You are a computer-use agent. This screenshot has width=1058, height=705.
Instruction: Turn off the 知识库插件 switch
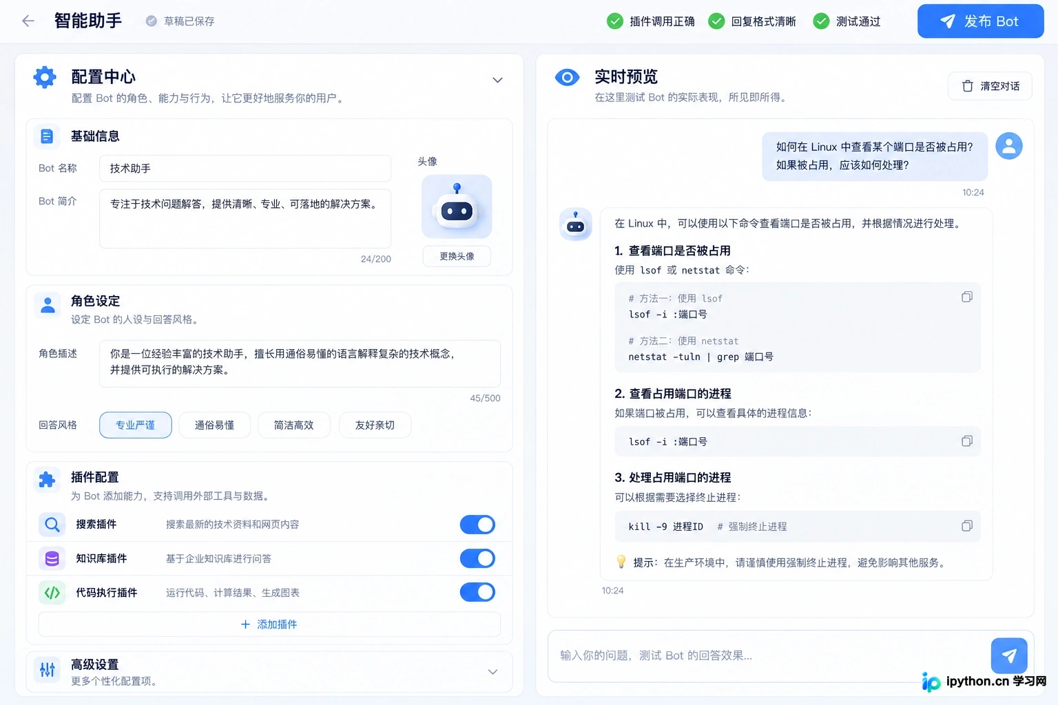[x=477, y=558]
